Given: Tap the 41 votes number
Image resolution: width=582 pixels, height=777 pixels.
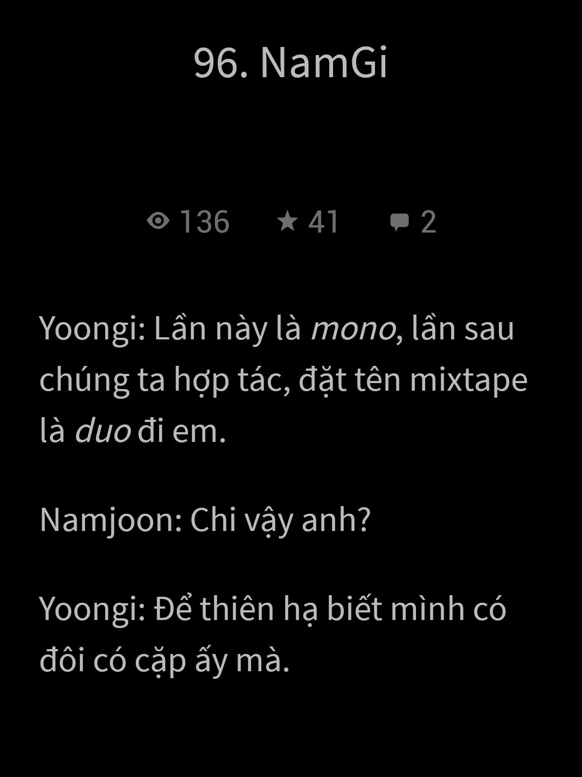Looking at the screenshot, I should point(323,222).
